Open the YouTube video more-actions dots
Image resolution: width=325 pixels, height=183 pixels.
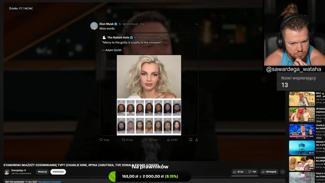(x=283, y=172)
